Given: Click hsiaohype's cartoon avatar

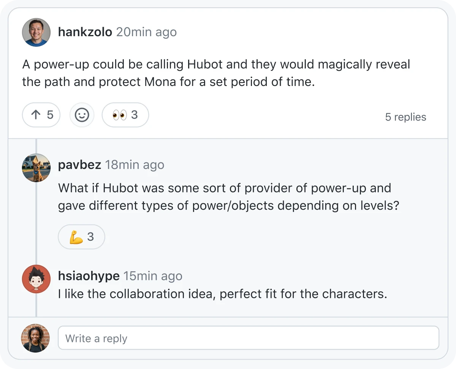Looking at the screenshot, I should coord(36,279).
